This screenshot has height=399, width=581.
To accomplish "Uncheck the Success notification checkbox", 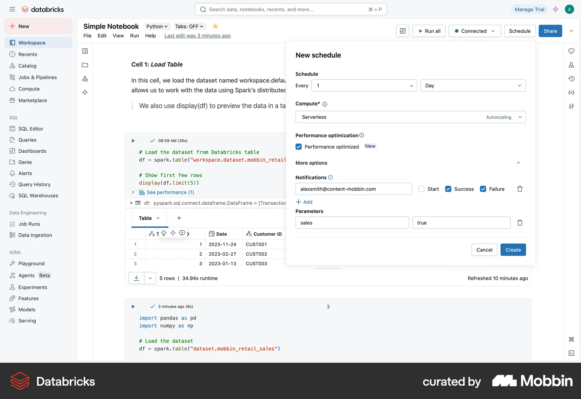I will click(x=448, y=189).
